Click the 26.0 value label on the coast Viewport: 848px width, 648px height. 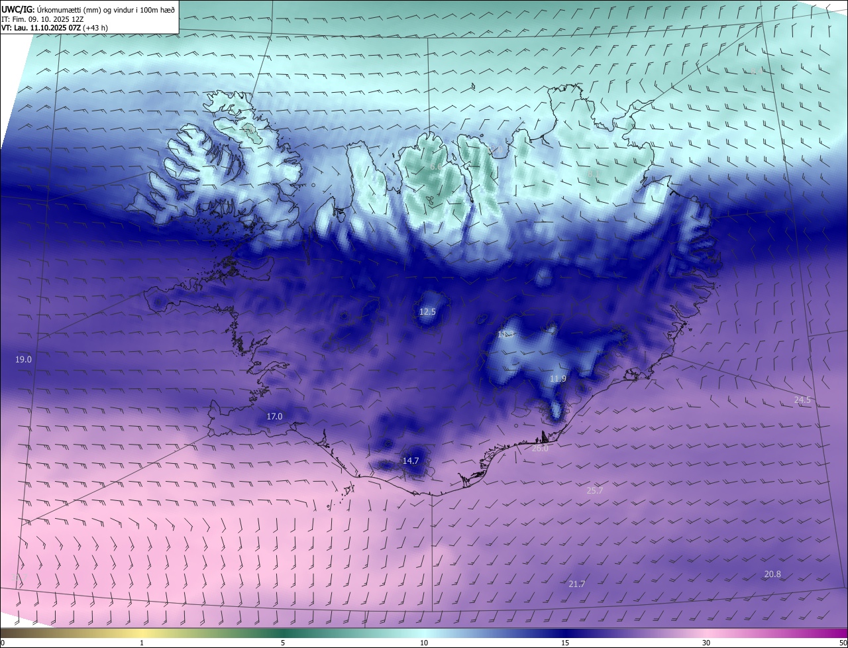(x=540, y=449)
